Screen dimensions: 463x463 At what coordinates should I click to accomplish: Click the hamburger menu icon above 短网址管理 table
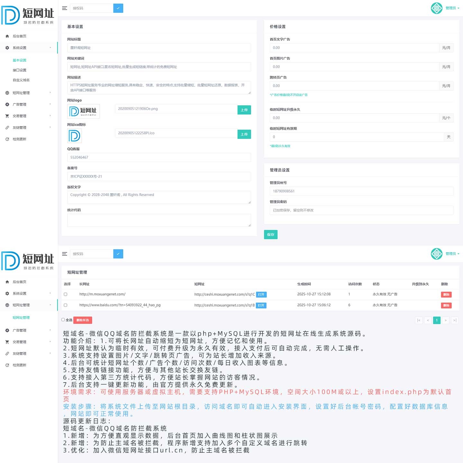(65, 254)
